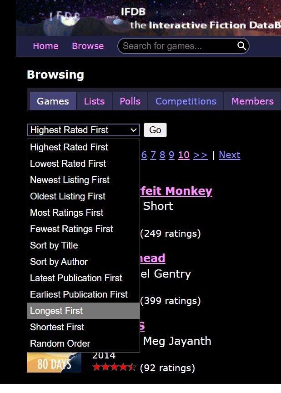Click the "(249 ratings)" text
The width and height of the screenshot is (281, 393).
click(171, 234)
